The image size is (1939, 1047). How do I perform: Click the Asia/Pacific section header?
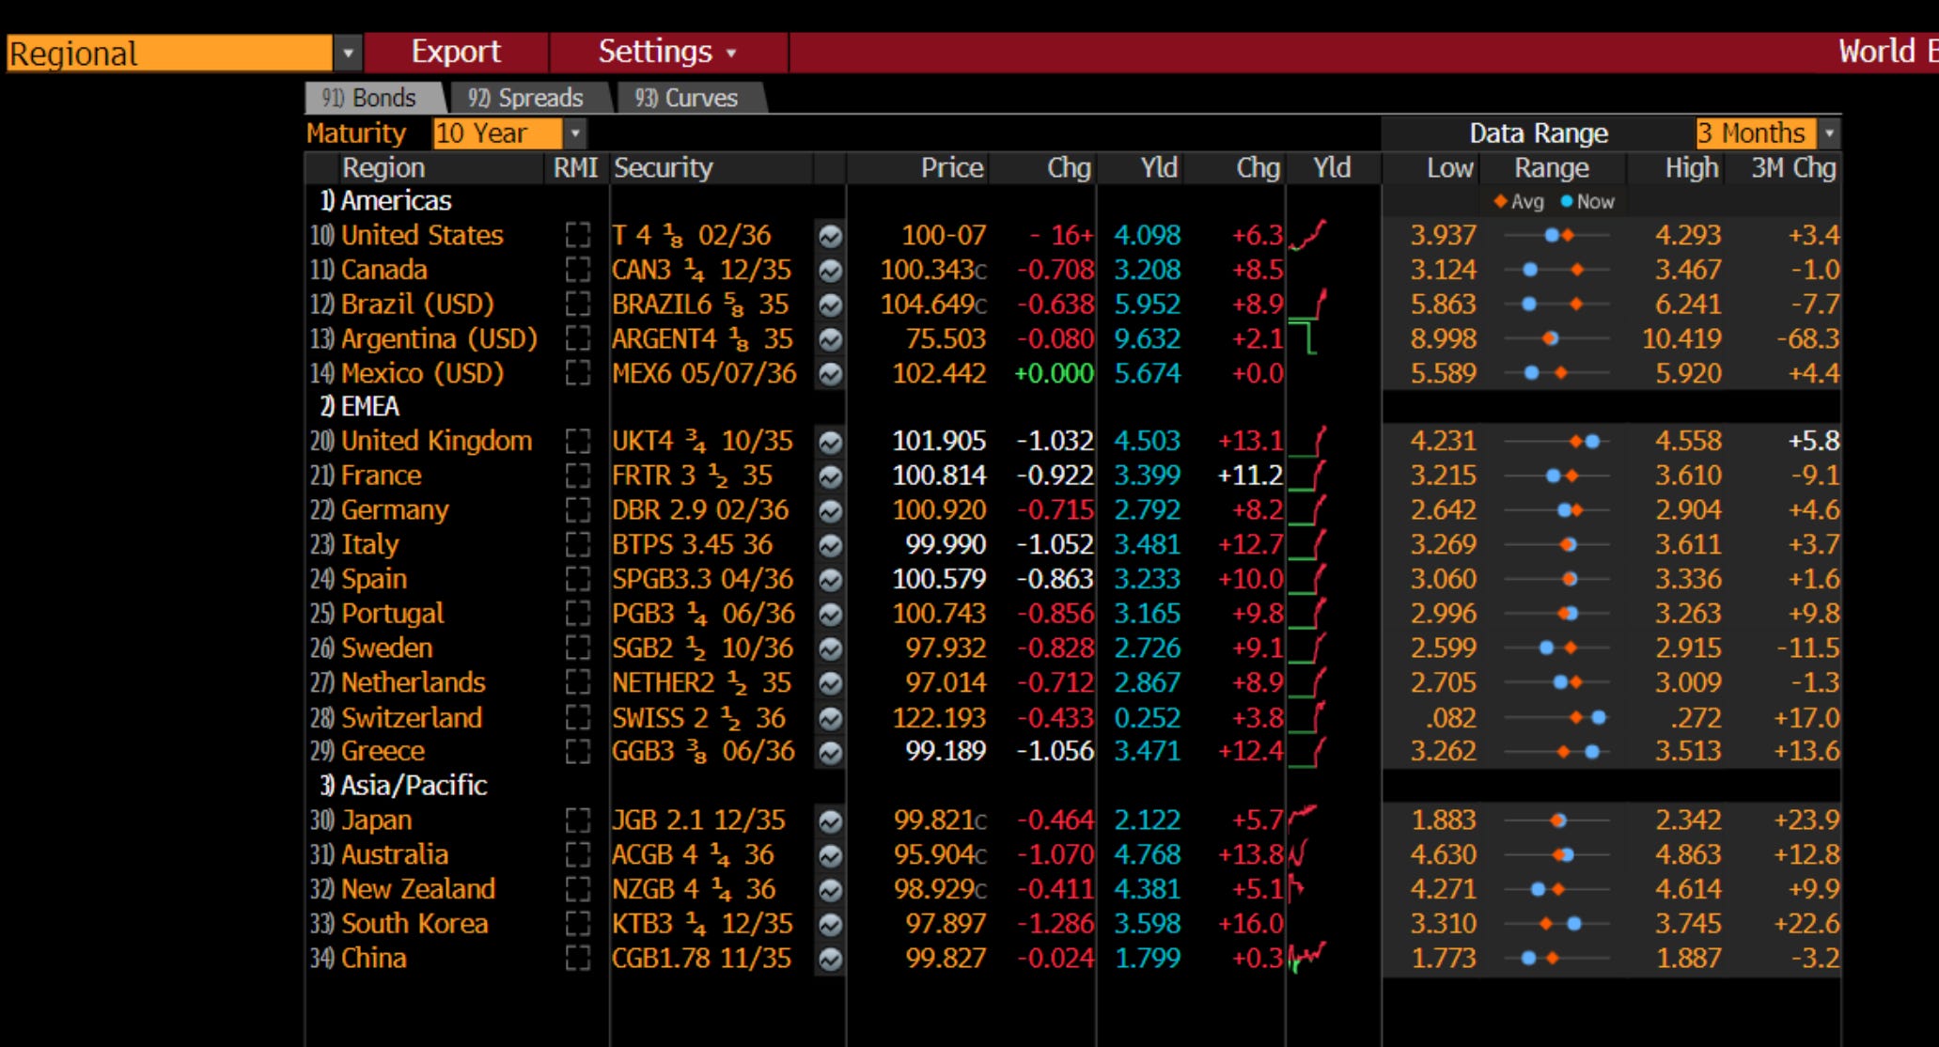(413, 786)
